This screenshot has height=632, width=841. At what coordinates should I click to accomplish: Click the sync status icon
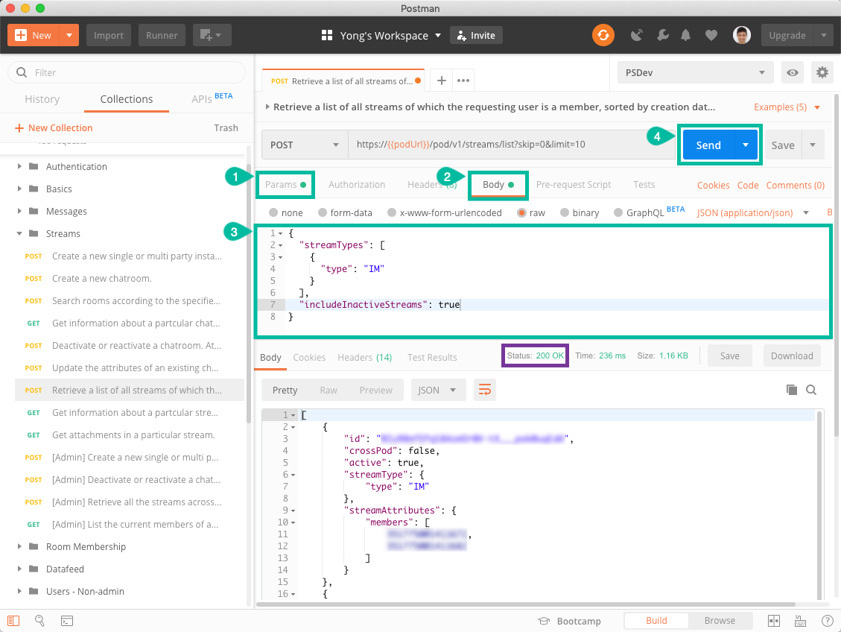point(603,36)
